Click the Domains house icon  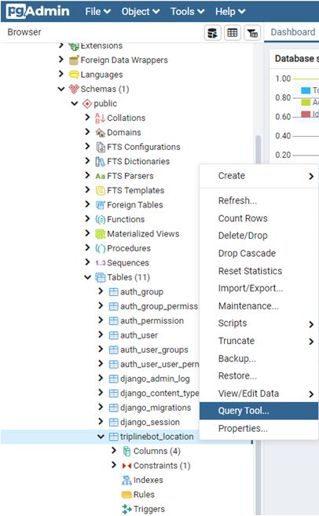(x=100, y=133)
